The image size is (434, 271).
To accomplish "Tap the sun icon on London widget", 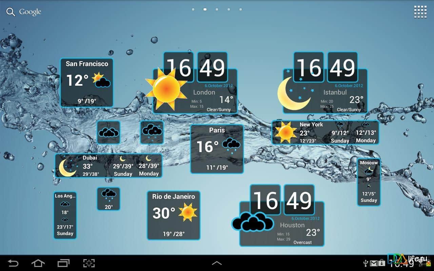I will pos(166,89).
